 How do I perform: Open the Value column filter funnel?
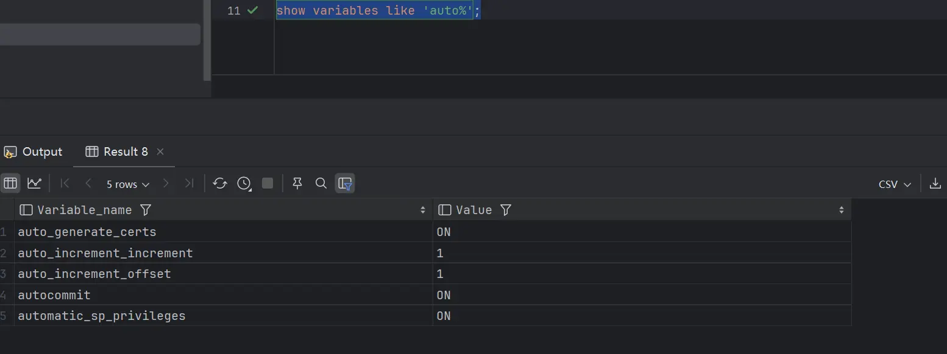tap(506, 210)
